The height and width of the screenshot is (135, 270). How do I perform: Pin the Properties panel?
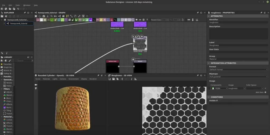(x=261, y=13)
